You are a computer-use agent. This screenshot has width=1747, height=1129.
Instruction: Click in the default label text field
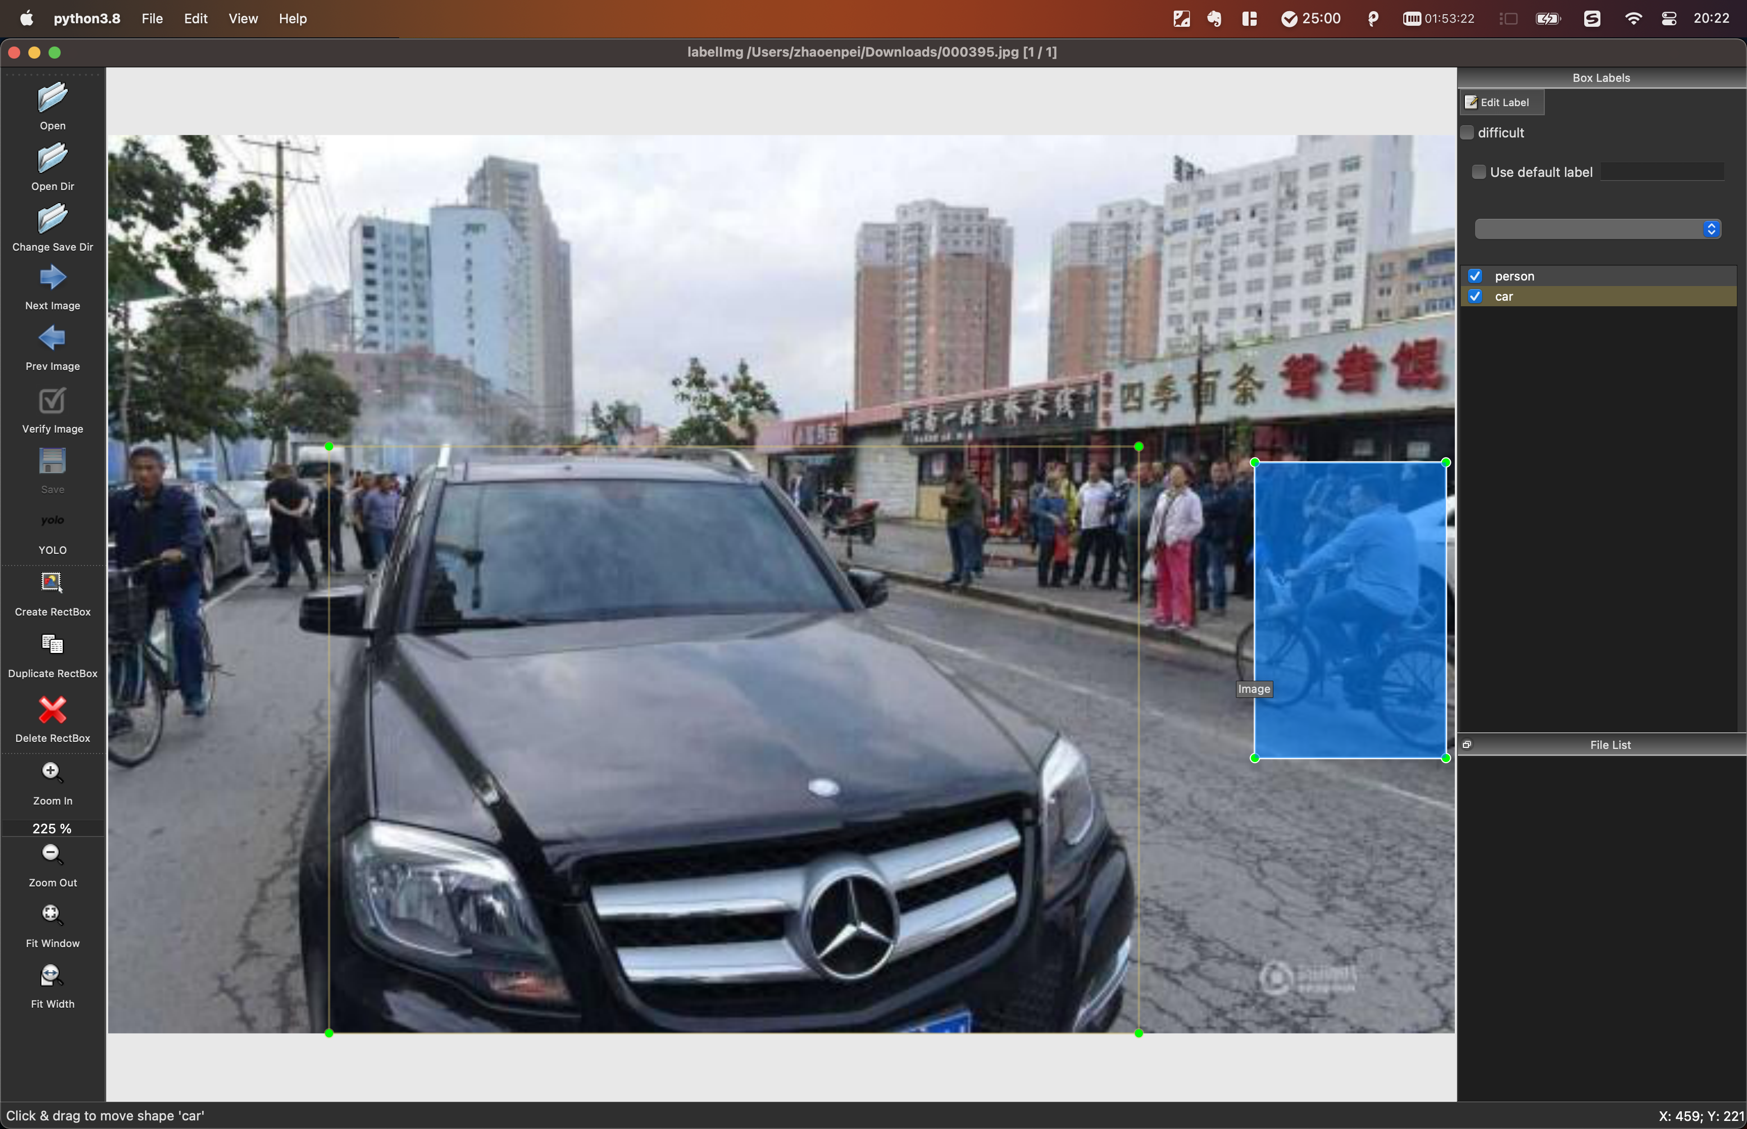click(x=1662, y=172)
